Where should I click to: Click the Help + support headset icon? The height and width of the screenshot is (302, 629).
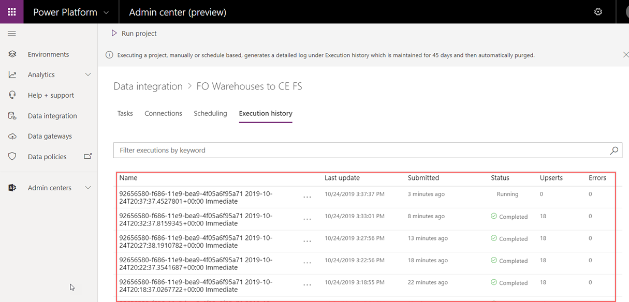pyautogui.click(x=12, y=95)
